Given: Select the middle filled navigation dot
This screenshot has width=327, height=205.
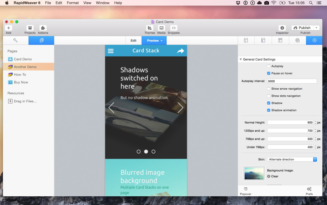Looking at the screenshot, I should pos(146,151).
